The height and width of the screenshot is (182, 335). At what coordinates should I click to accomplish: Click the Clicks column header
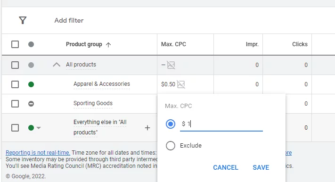pyautogui.click(x=300, y=44)
